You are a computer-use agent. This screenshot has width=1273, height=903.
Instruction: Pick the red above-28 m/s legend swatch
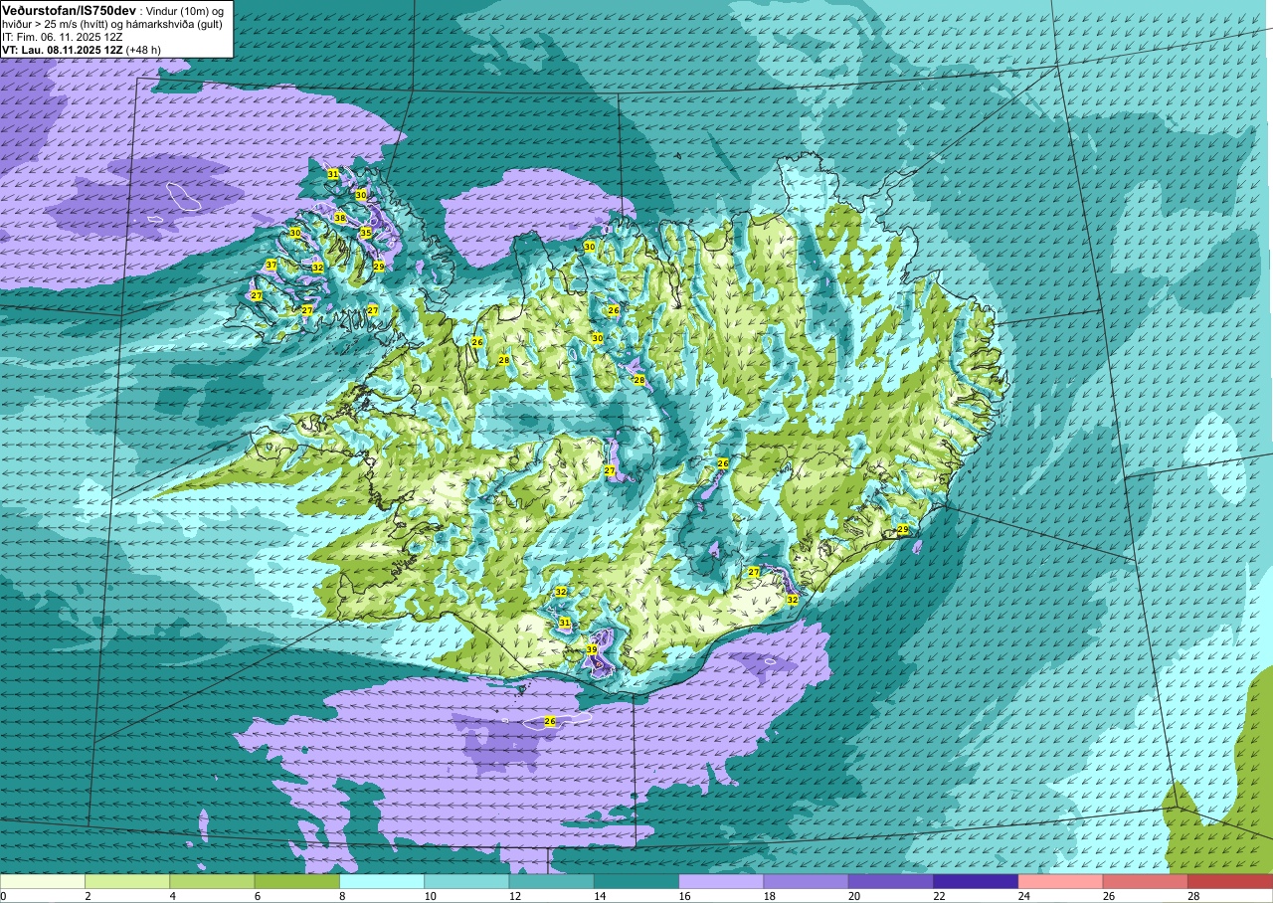point(1229,881)
